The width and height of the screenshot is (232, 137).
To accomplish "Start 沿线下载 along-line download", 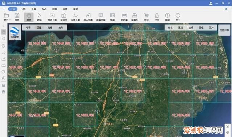I will [x=75, y=17].
